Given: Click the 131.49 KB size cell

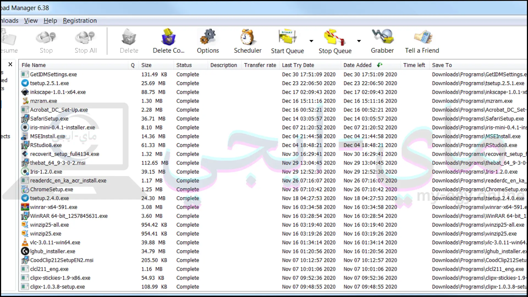Looking at the screenshot, I should click(x=154, y=74).
